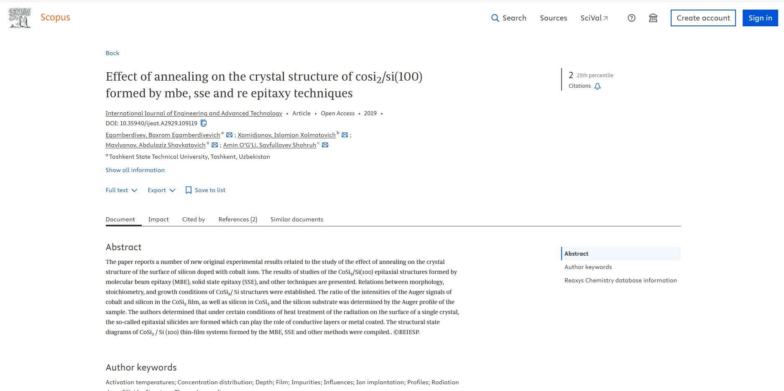
Task: Copy the DOI using the copy icon
Action: click(204, 123)
